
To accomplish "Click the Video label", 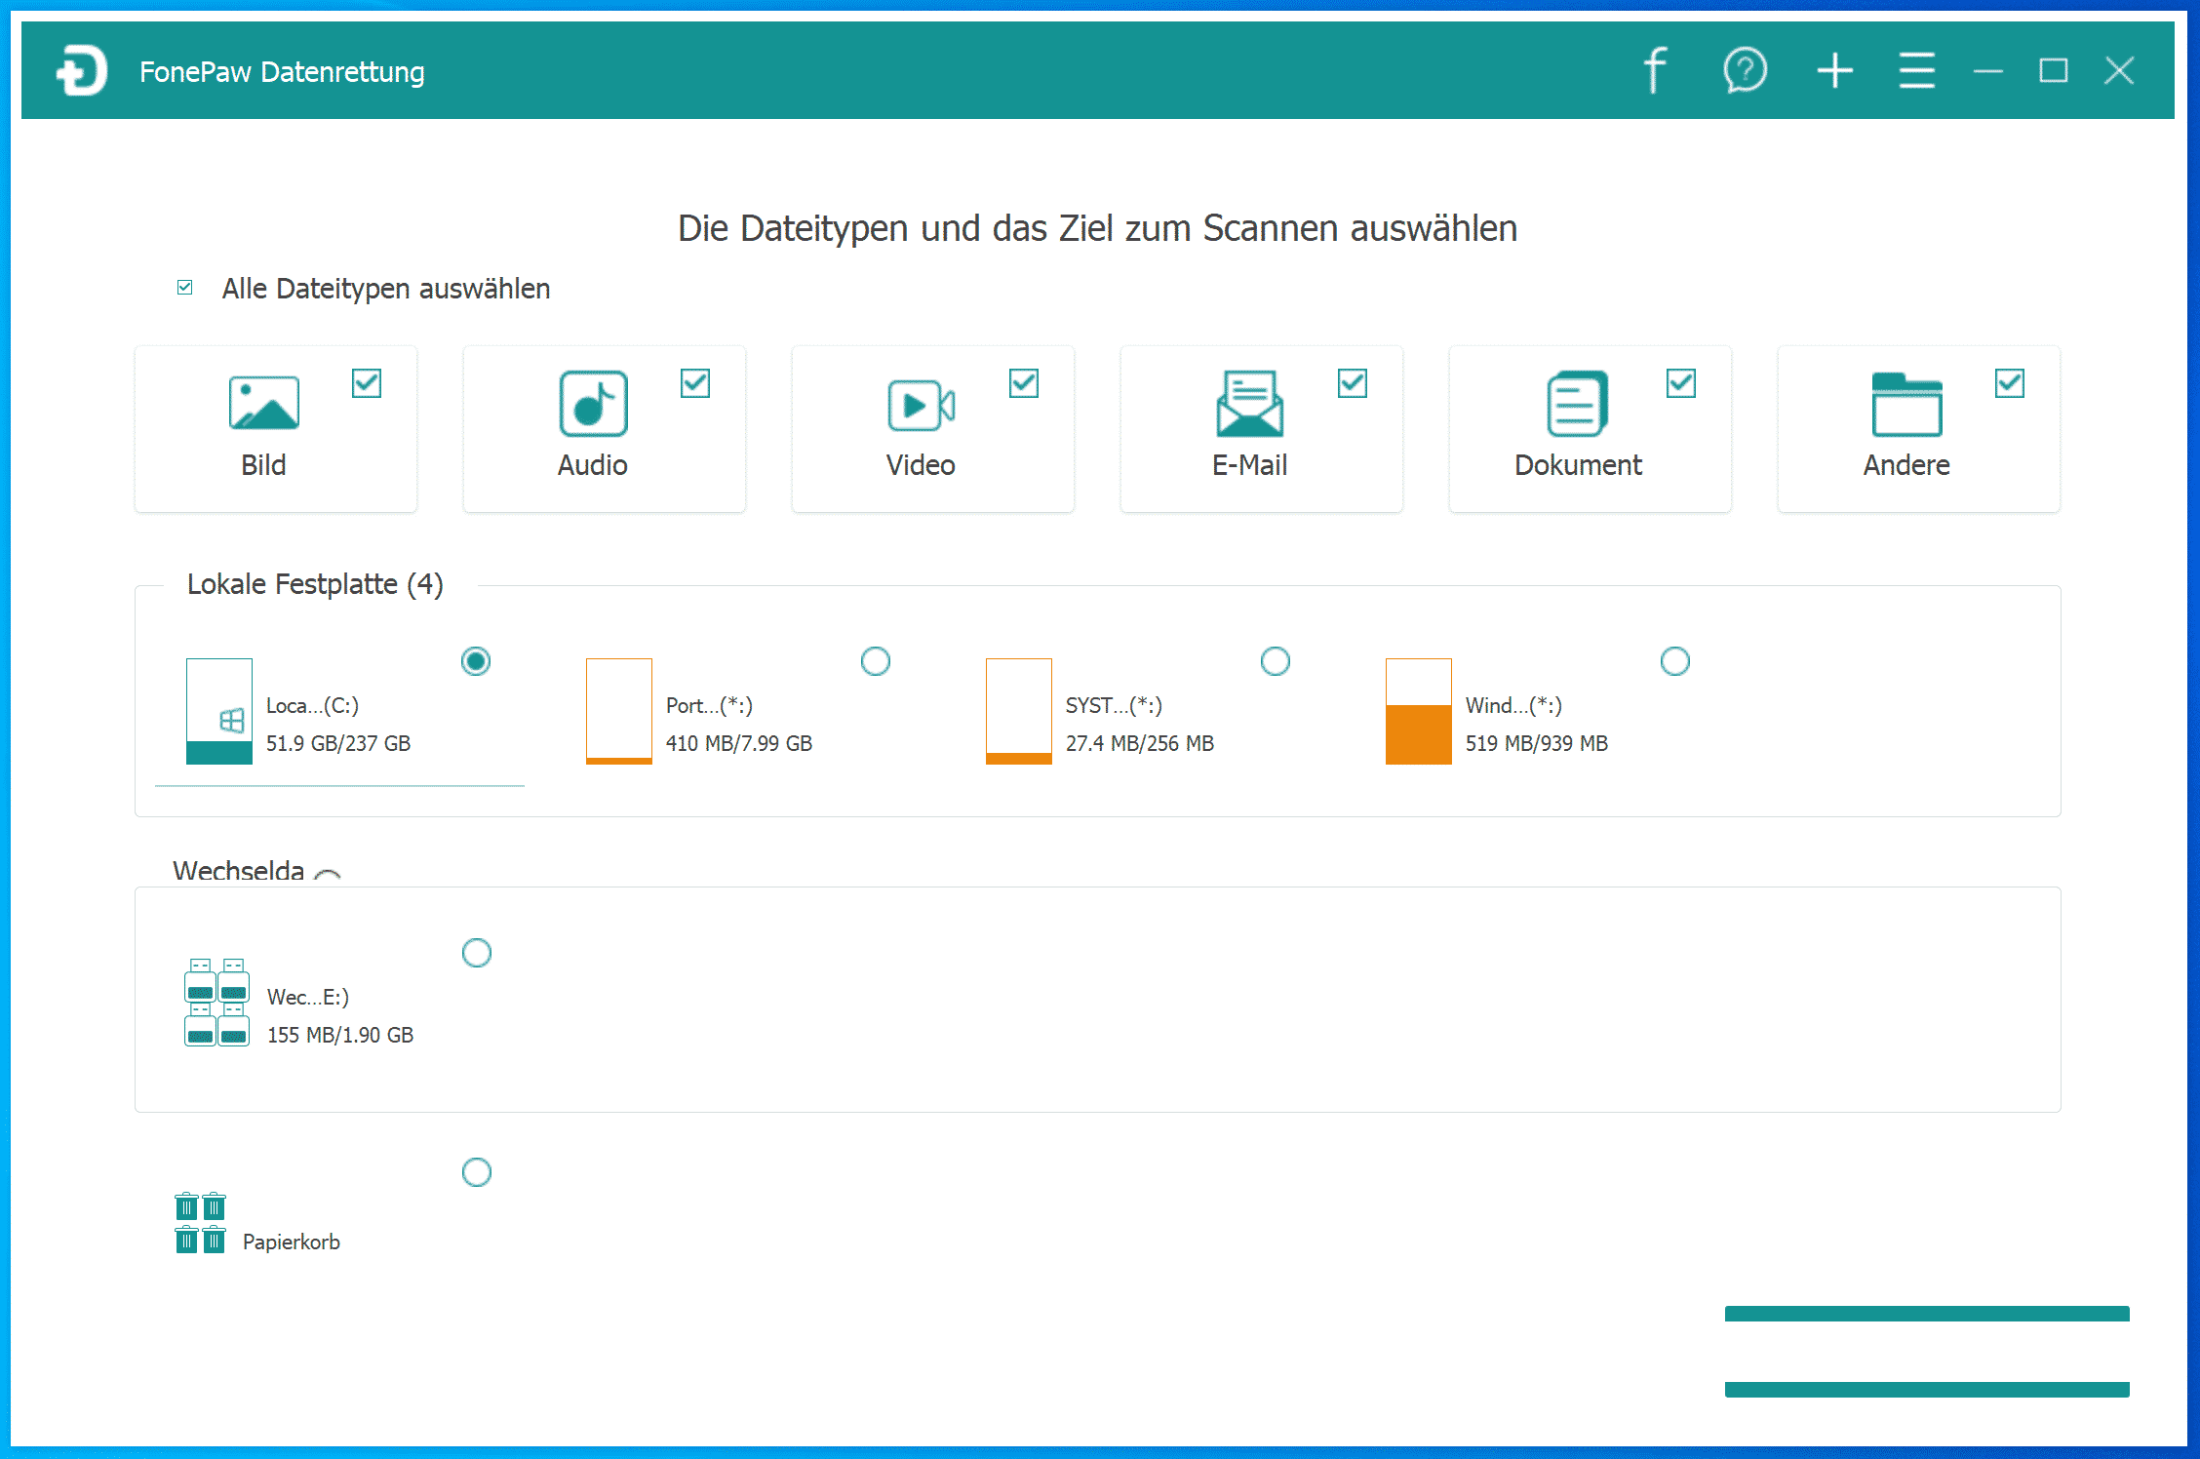I will pos(921,465).
